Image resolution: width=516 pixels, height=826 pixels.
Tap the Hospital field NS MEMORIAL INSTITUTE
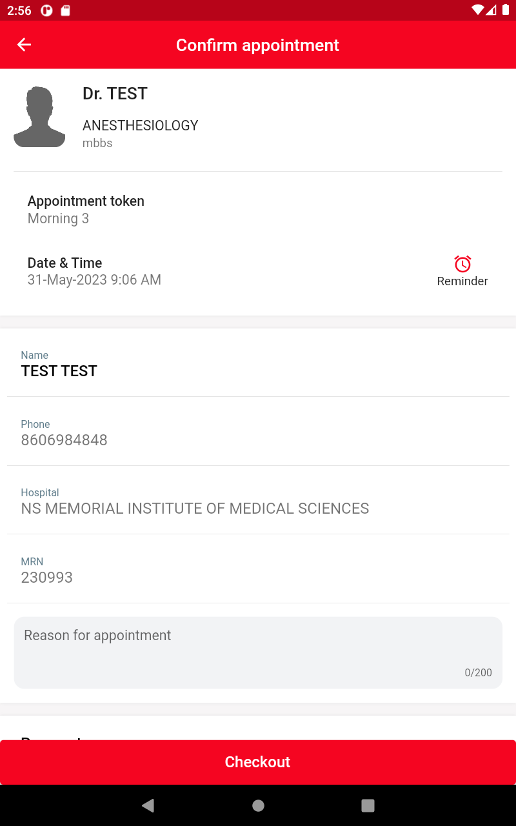coord(258,501)
